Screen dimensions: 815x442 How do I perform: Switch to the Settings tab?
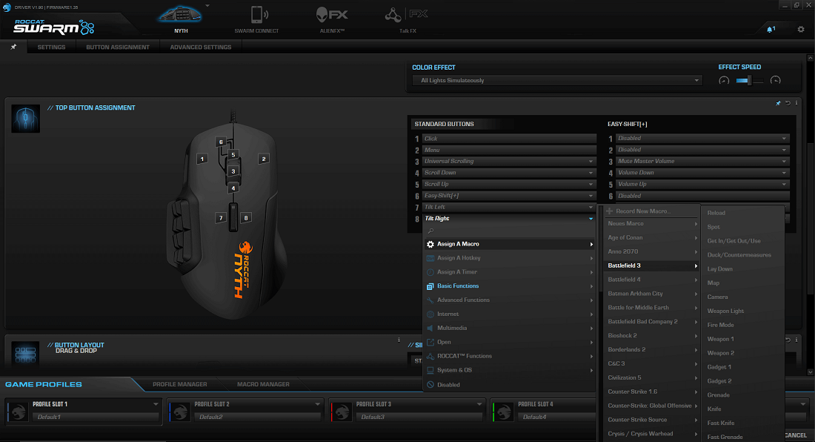[x=51, y=47]
